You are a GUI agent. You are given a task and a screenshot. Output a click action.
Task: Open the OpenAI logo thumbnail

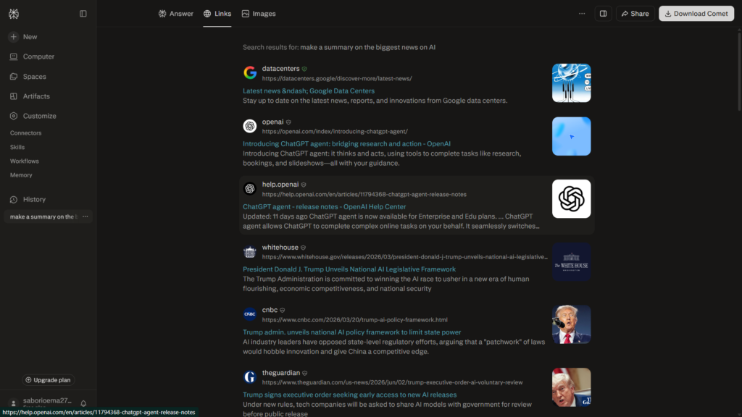pos(571,199)
